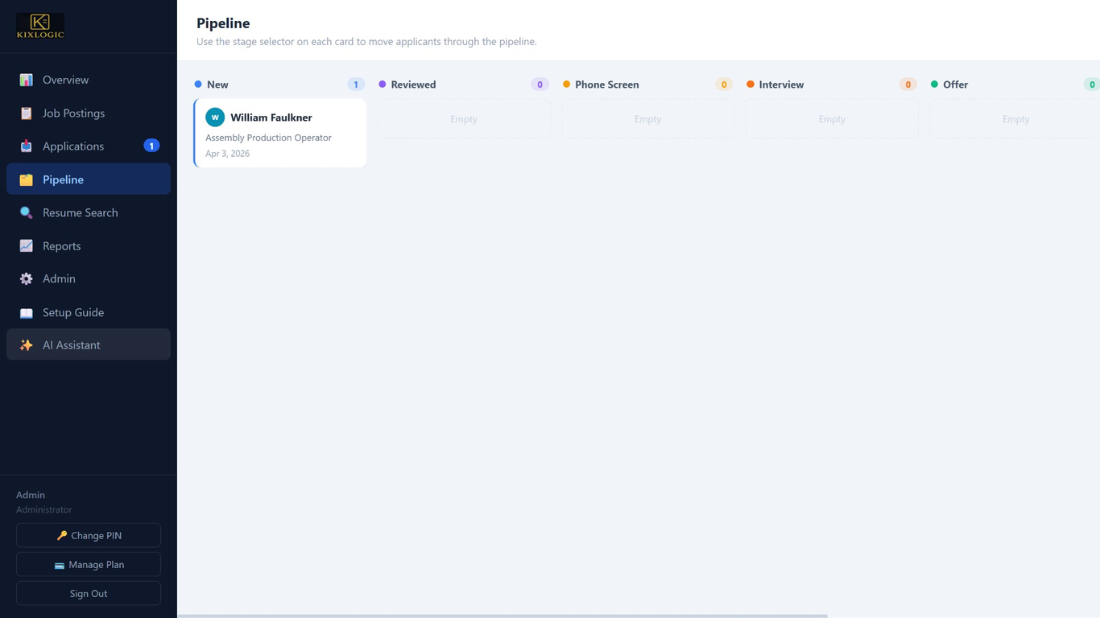The image size is (1100, 618).
Task: Click the Applications badge showing 1
Action: (x=151, y=146)
